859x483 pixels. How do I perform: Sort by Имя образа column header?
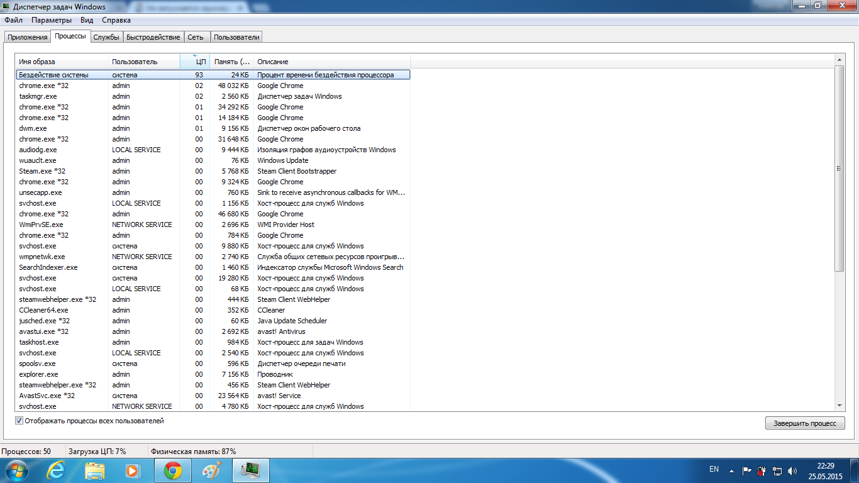pos(62,62)
